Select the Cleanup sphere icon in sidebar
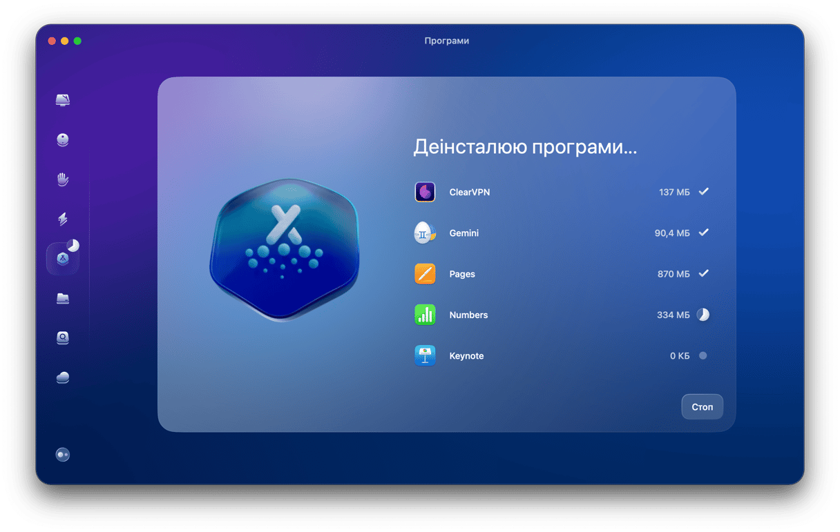The image size is (840, 532). 63,140
